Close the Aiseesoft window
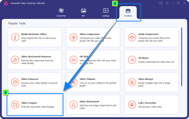This screenshot has height=119, width=189. 184,3
